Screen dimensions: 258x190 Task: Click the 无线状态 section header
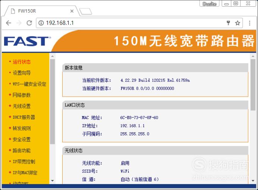coord(155,151)
